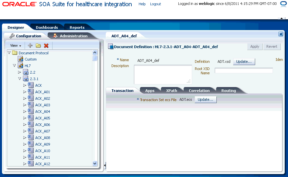Click the ADT_A04_def name value

point(148,61)
